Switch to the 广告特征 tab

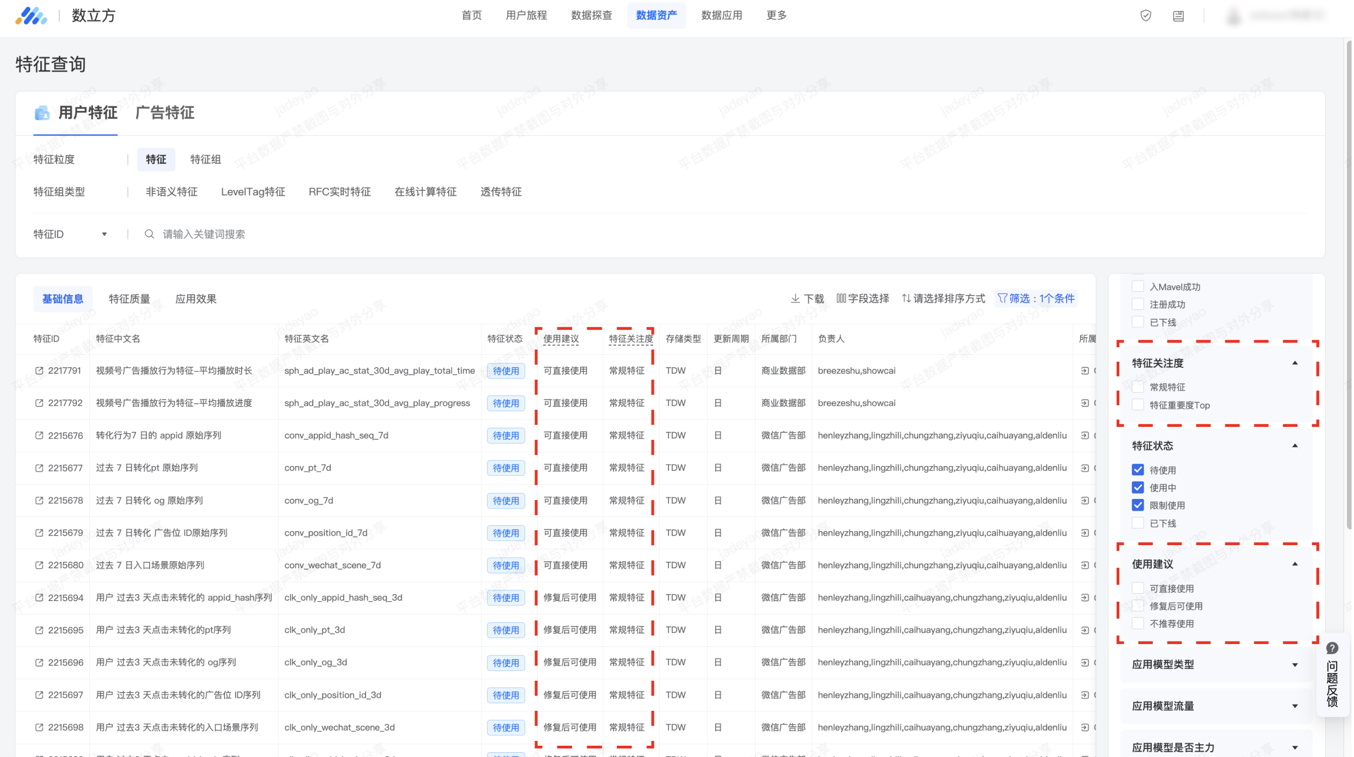tap(165, 113)
